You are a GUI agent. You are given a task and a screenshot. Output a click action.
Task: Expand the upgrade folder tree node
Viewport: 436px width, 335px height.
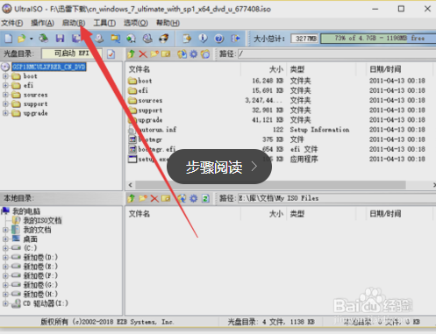pos(5,113)
